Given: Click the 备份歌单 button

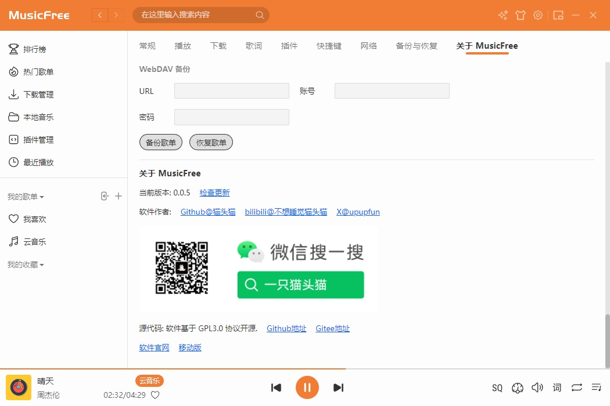Looking at the screenshot, I should click(161, 143).
